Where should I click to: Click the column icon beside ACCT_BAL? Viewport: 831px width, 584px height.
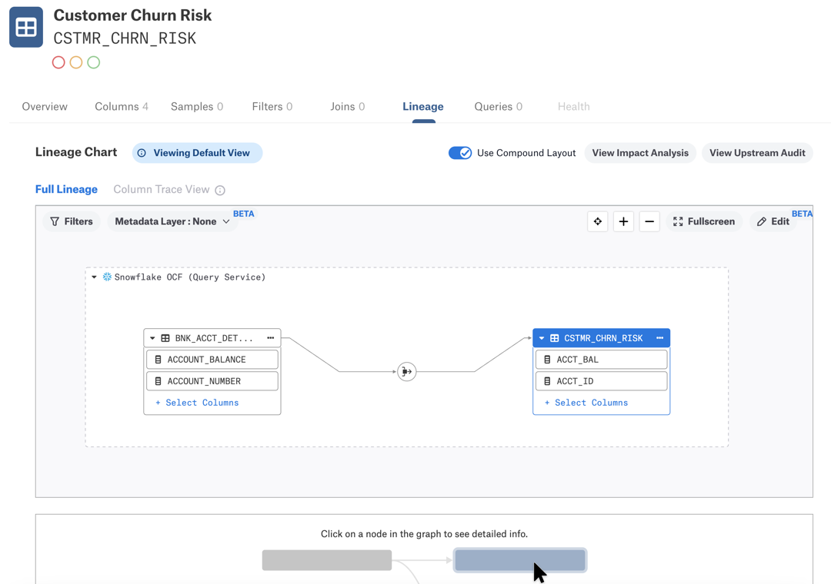[548, 360]
